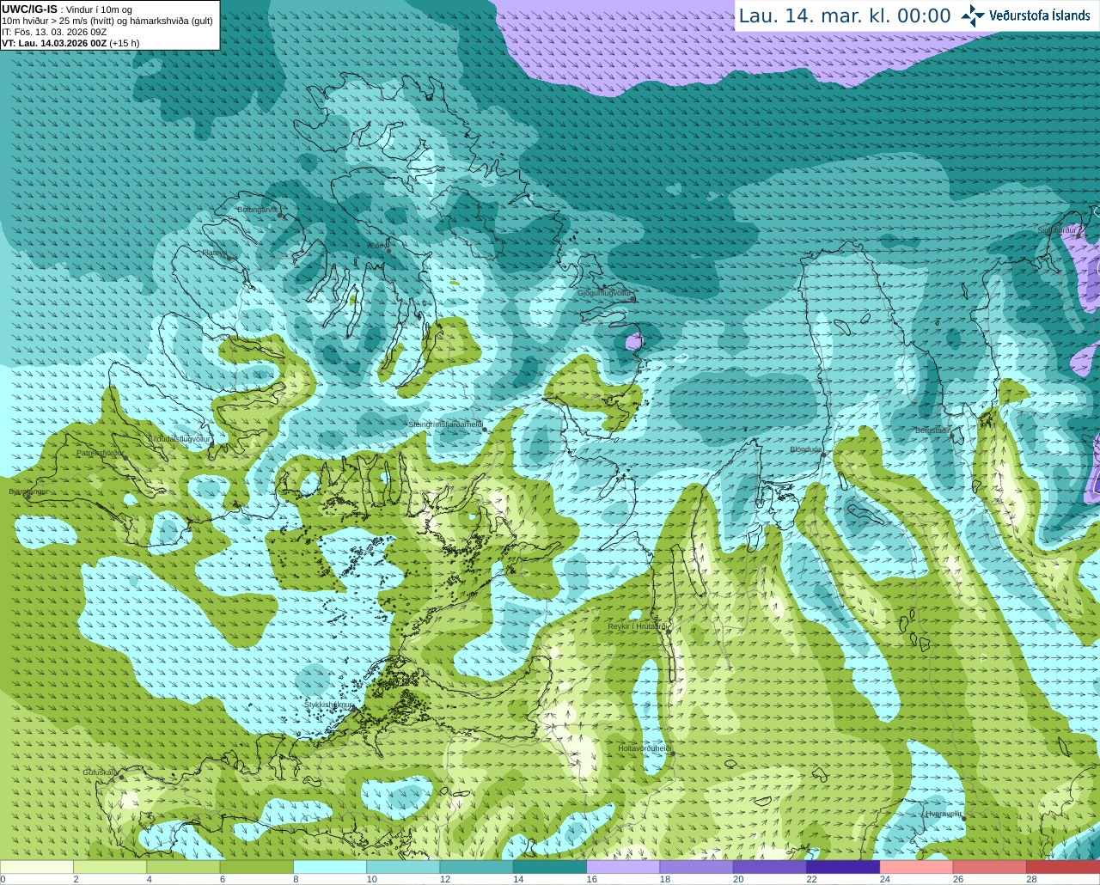Click the Gufuskálar station label
The height and width of the screenshot is (885, 1100).
100,772
